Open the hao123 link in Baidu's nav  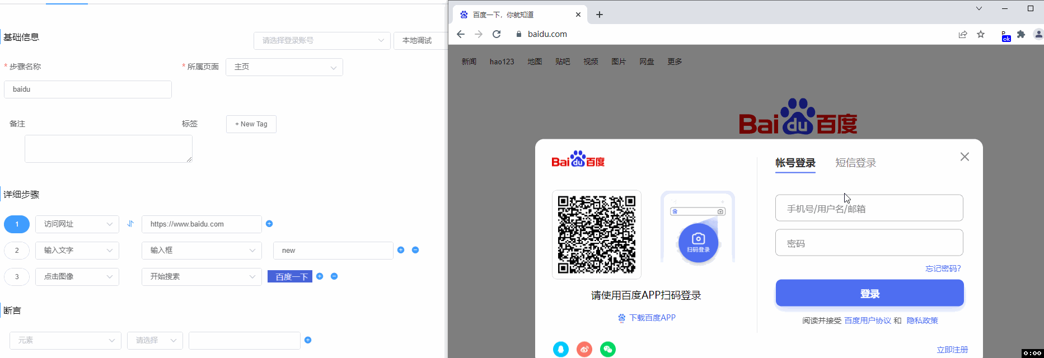502,62
